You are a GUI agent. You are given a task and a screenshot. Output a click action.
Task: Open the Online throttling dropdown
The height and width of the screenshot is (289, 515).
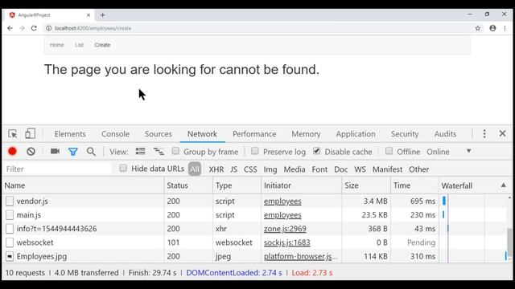coord(449,152)
